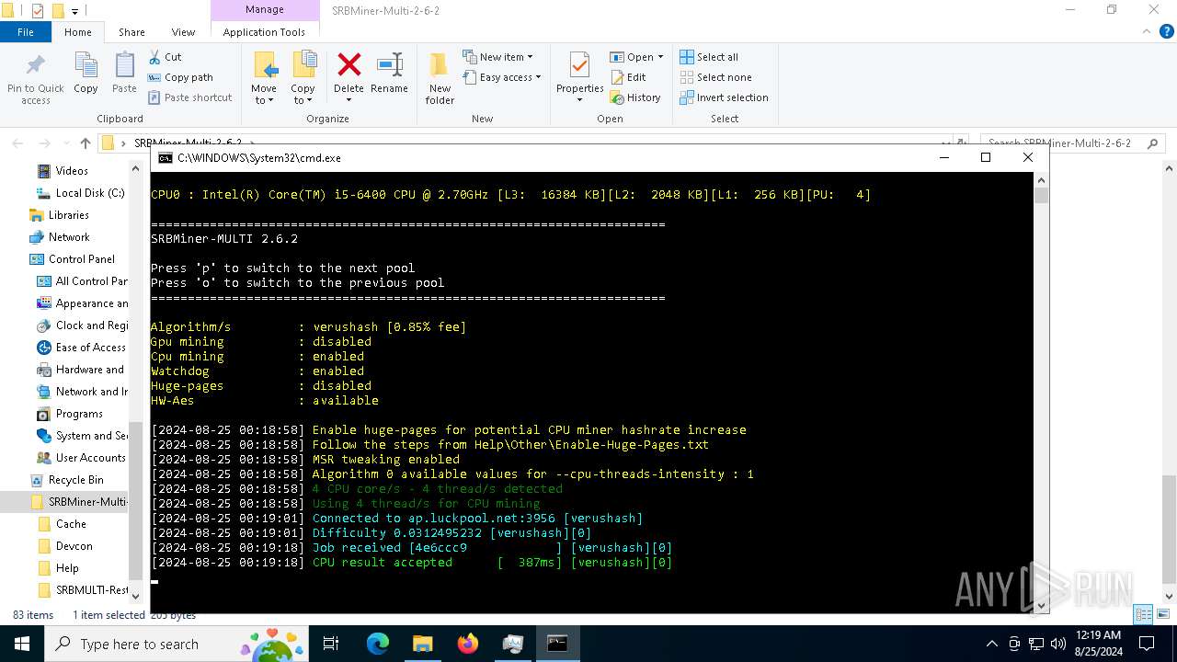Click the Forward navigation arrow
This screenshot has height=662, width=1177.
tap(44, 143)
